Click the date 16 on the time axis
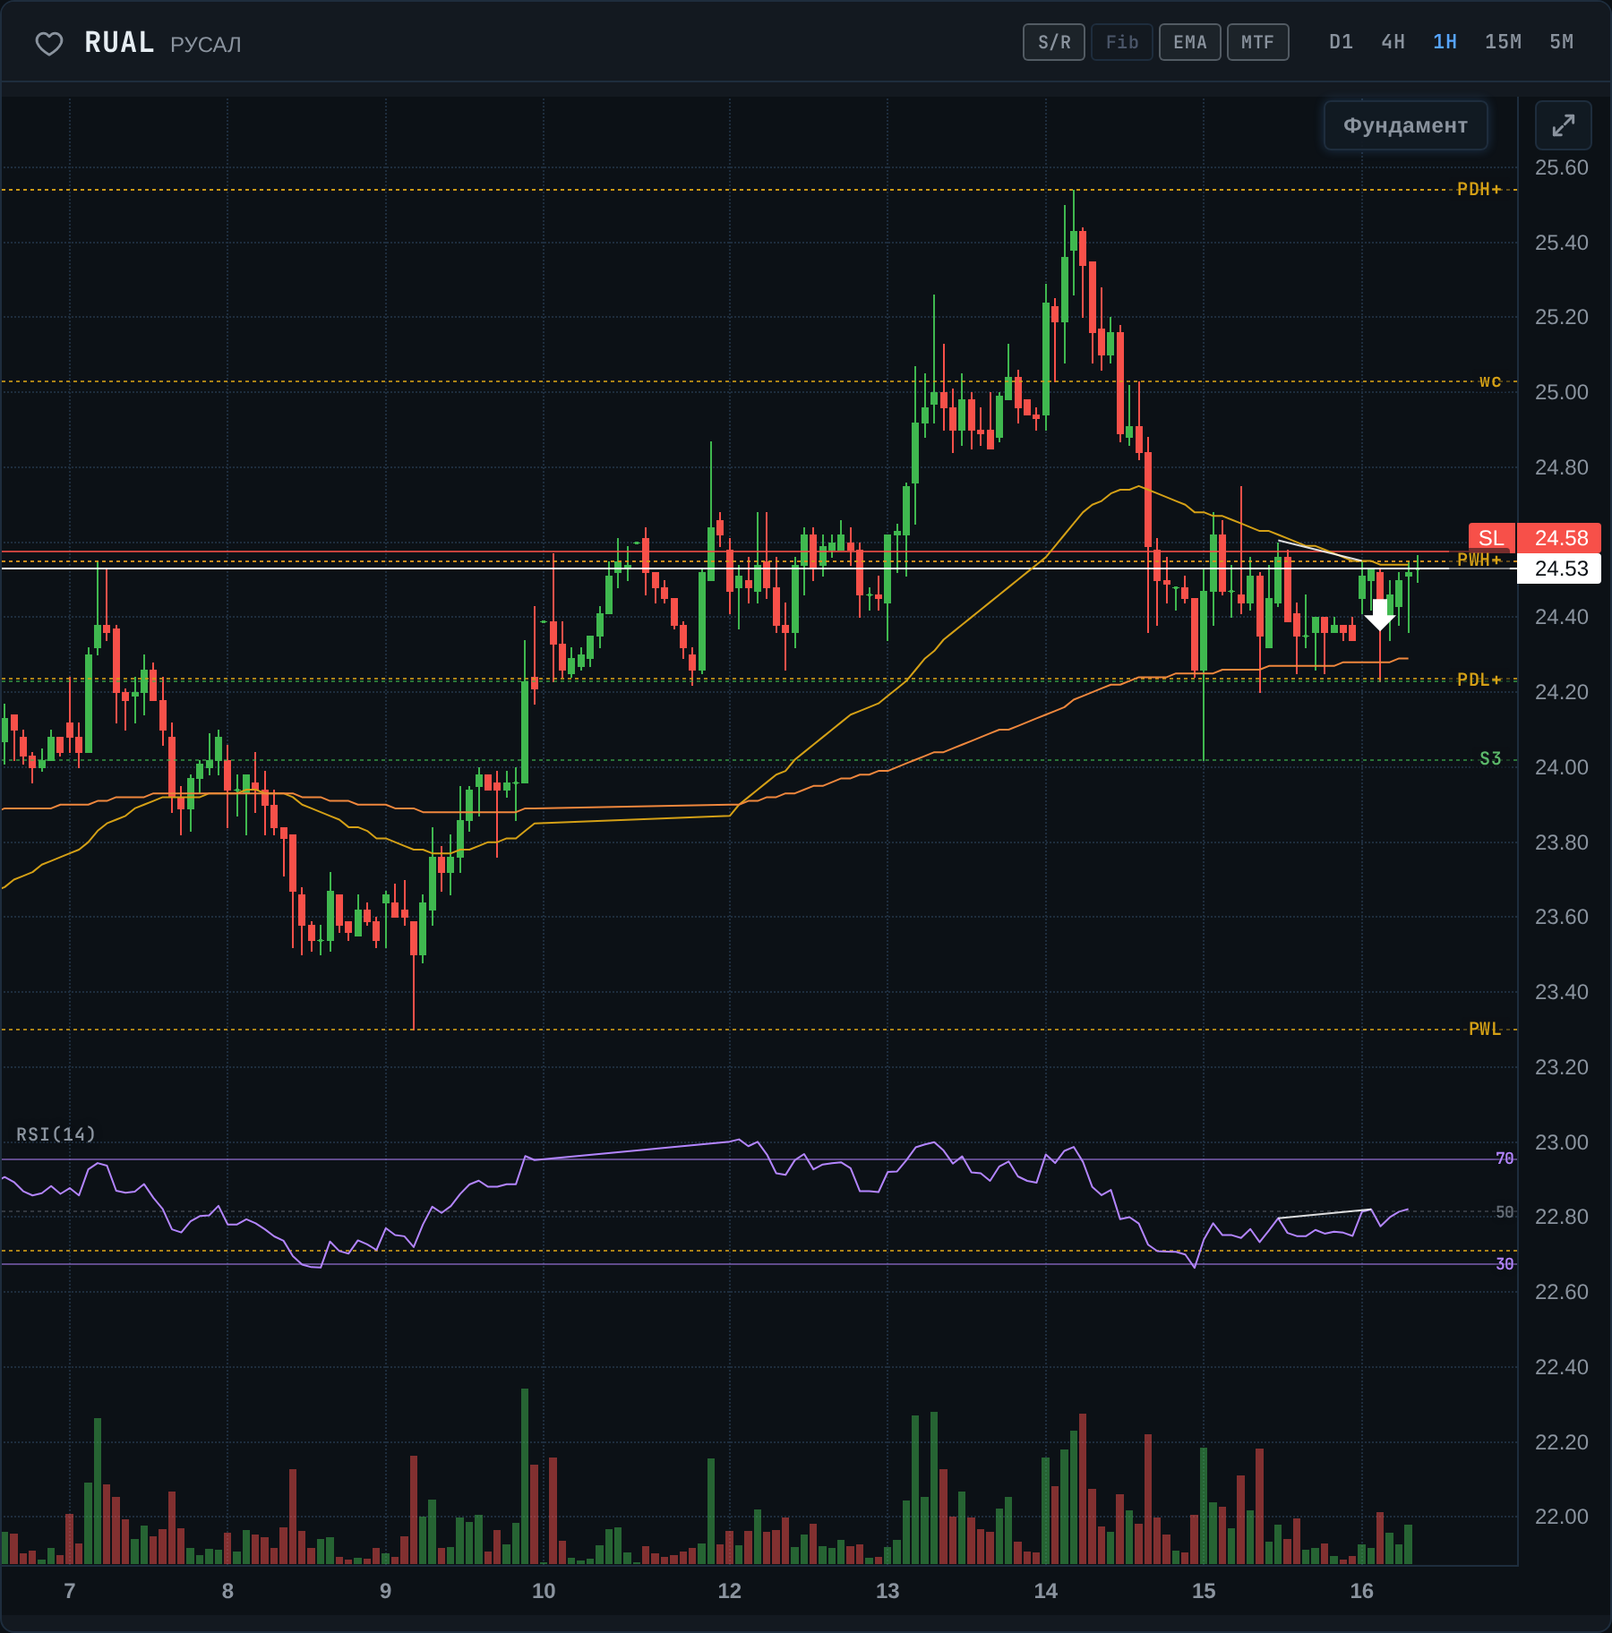This screenshot has width=1612, height=1633. coord(1361,1591)
